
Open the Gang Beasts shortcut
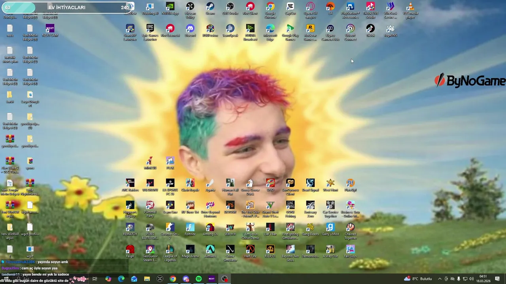[310, 230]
